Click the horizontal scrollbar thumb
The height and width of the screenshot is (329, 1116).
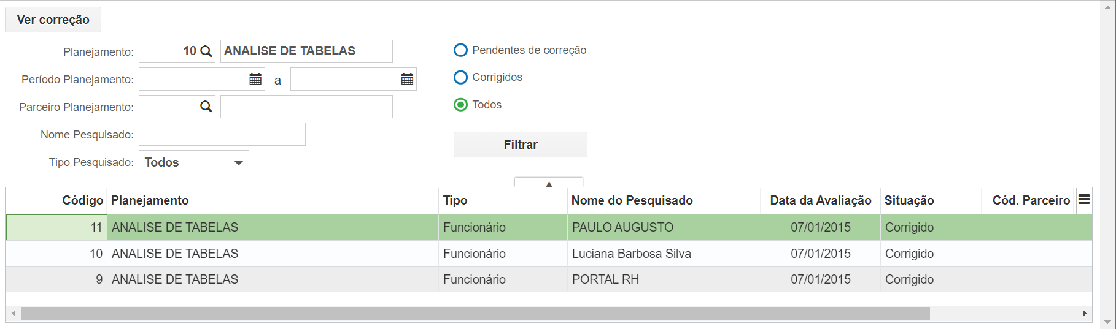(476, 314)
